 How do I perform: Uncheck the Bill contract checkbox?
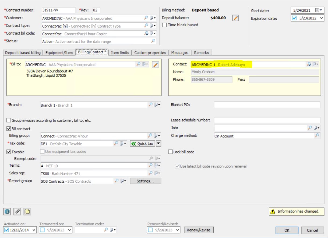8,129
